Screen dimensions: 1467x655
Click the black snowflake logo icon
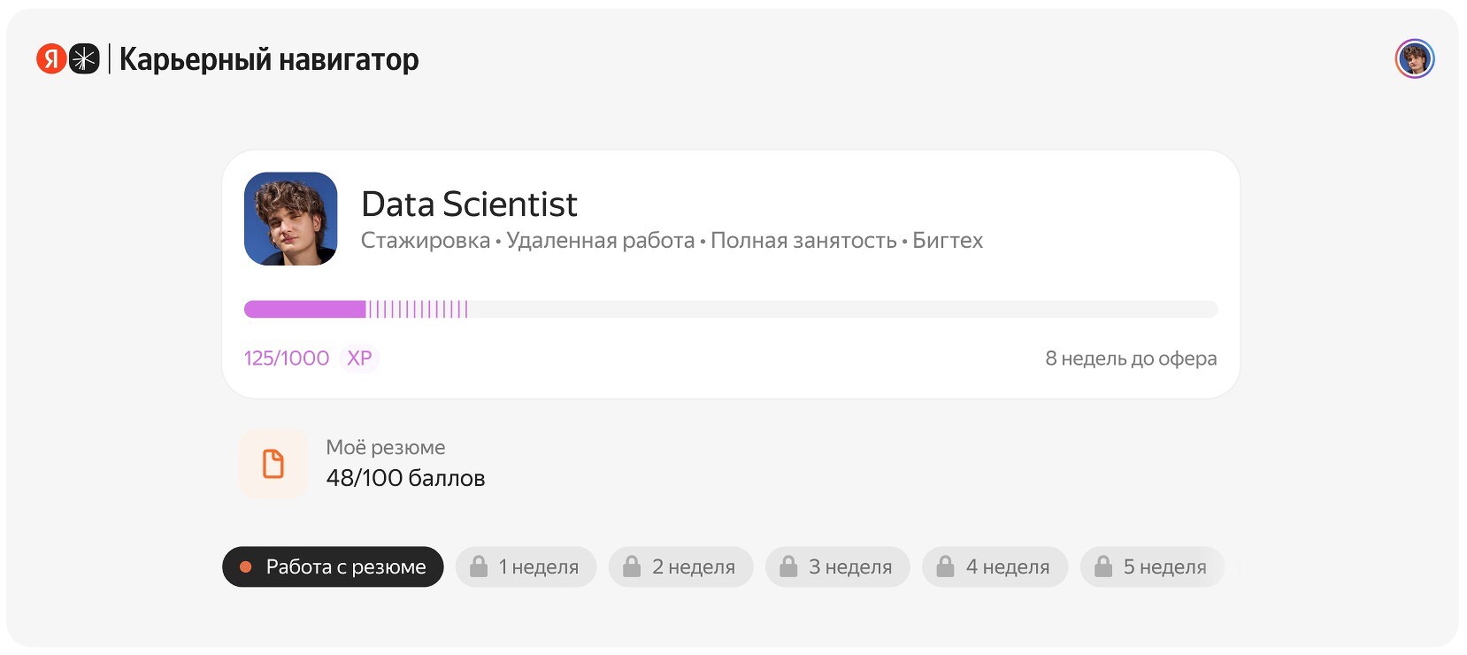coord(84,59)
